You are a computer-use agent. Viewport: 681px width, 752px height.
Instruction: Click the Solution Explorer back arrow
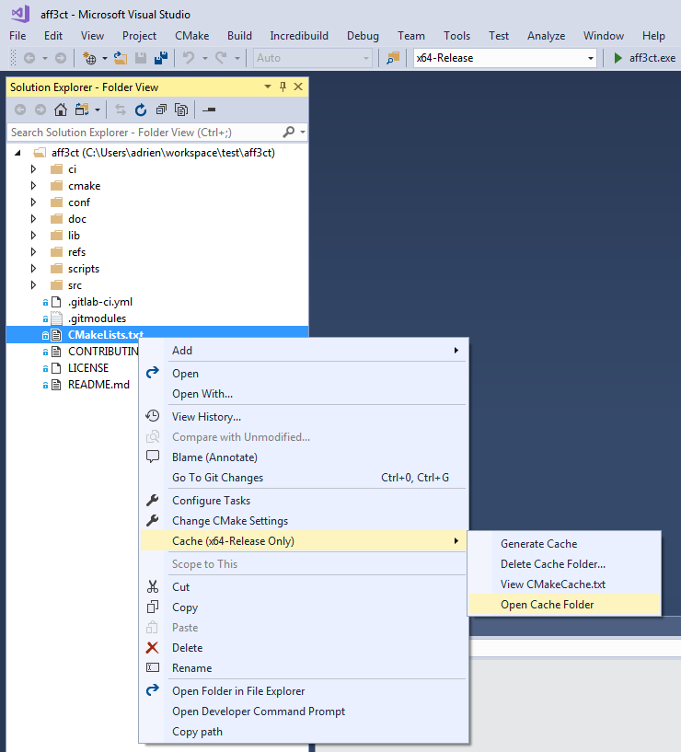pos(20,110)
